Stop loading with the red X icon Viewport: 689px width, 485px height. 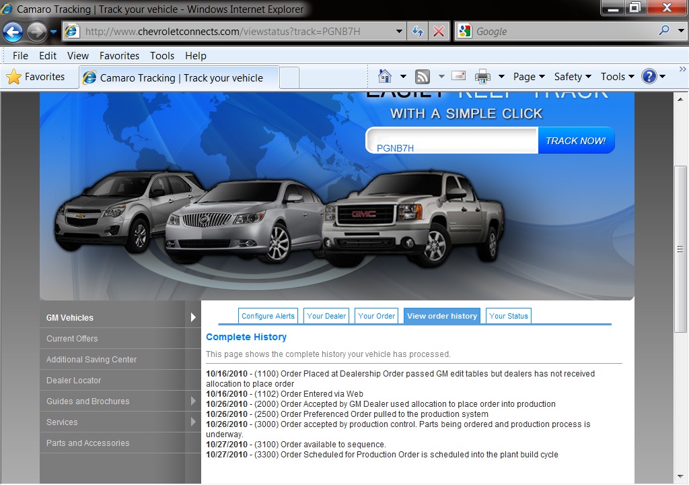(439, 31)
